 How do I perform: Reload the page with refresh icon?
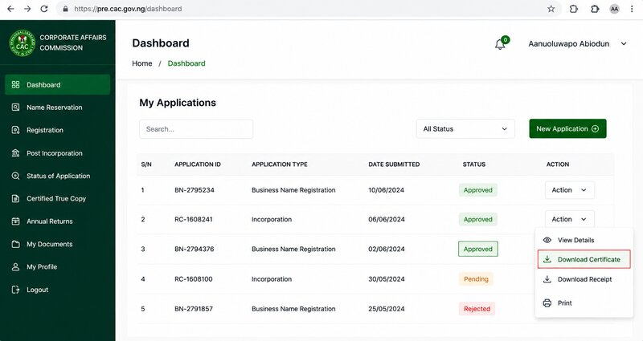pyautogui.click(x=44, y=9)
